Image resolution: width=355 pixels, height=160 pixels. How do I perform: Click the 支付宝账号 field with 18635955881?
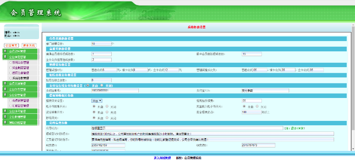(x=115, y=90)
